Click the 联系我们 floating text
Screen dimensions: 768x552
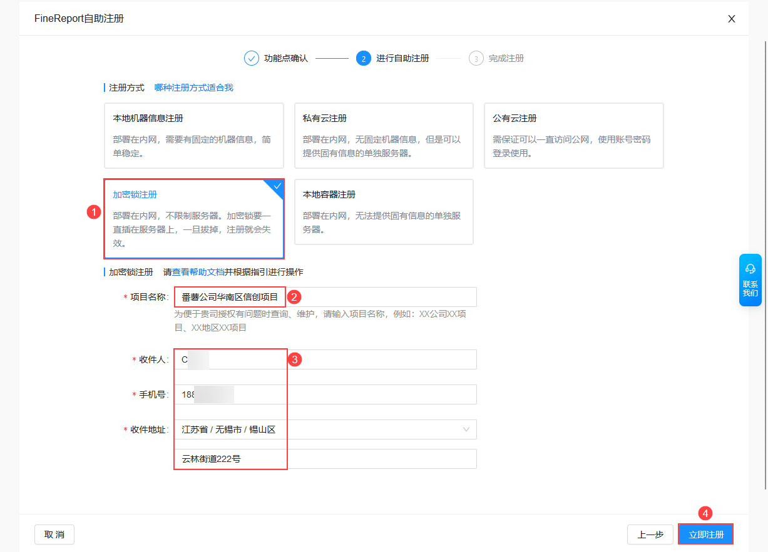click(750, 289)
